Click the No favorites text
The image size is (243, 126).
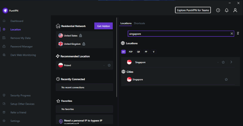(x=68, y=109)
